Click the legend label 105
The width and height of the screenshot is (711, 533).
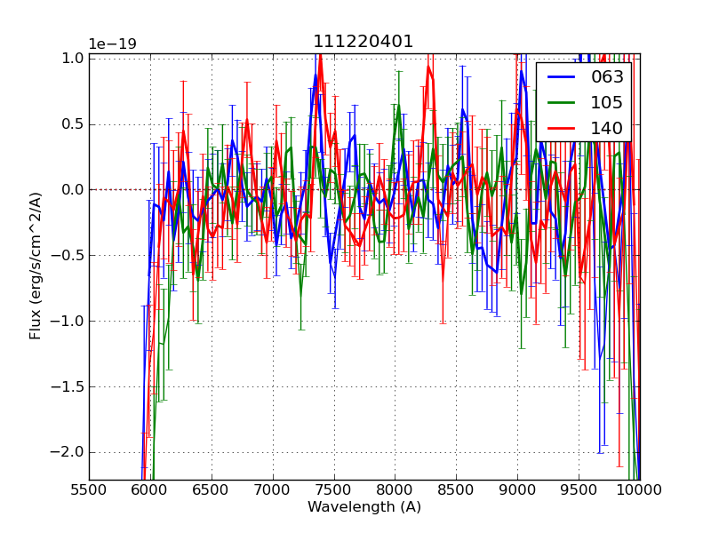pos(607,102)
